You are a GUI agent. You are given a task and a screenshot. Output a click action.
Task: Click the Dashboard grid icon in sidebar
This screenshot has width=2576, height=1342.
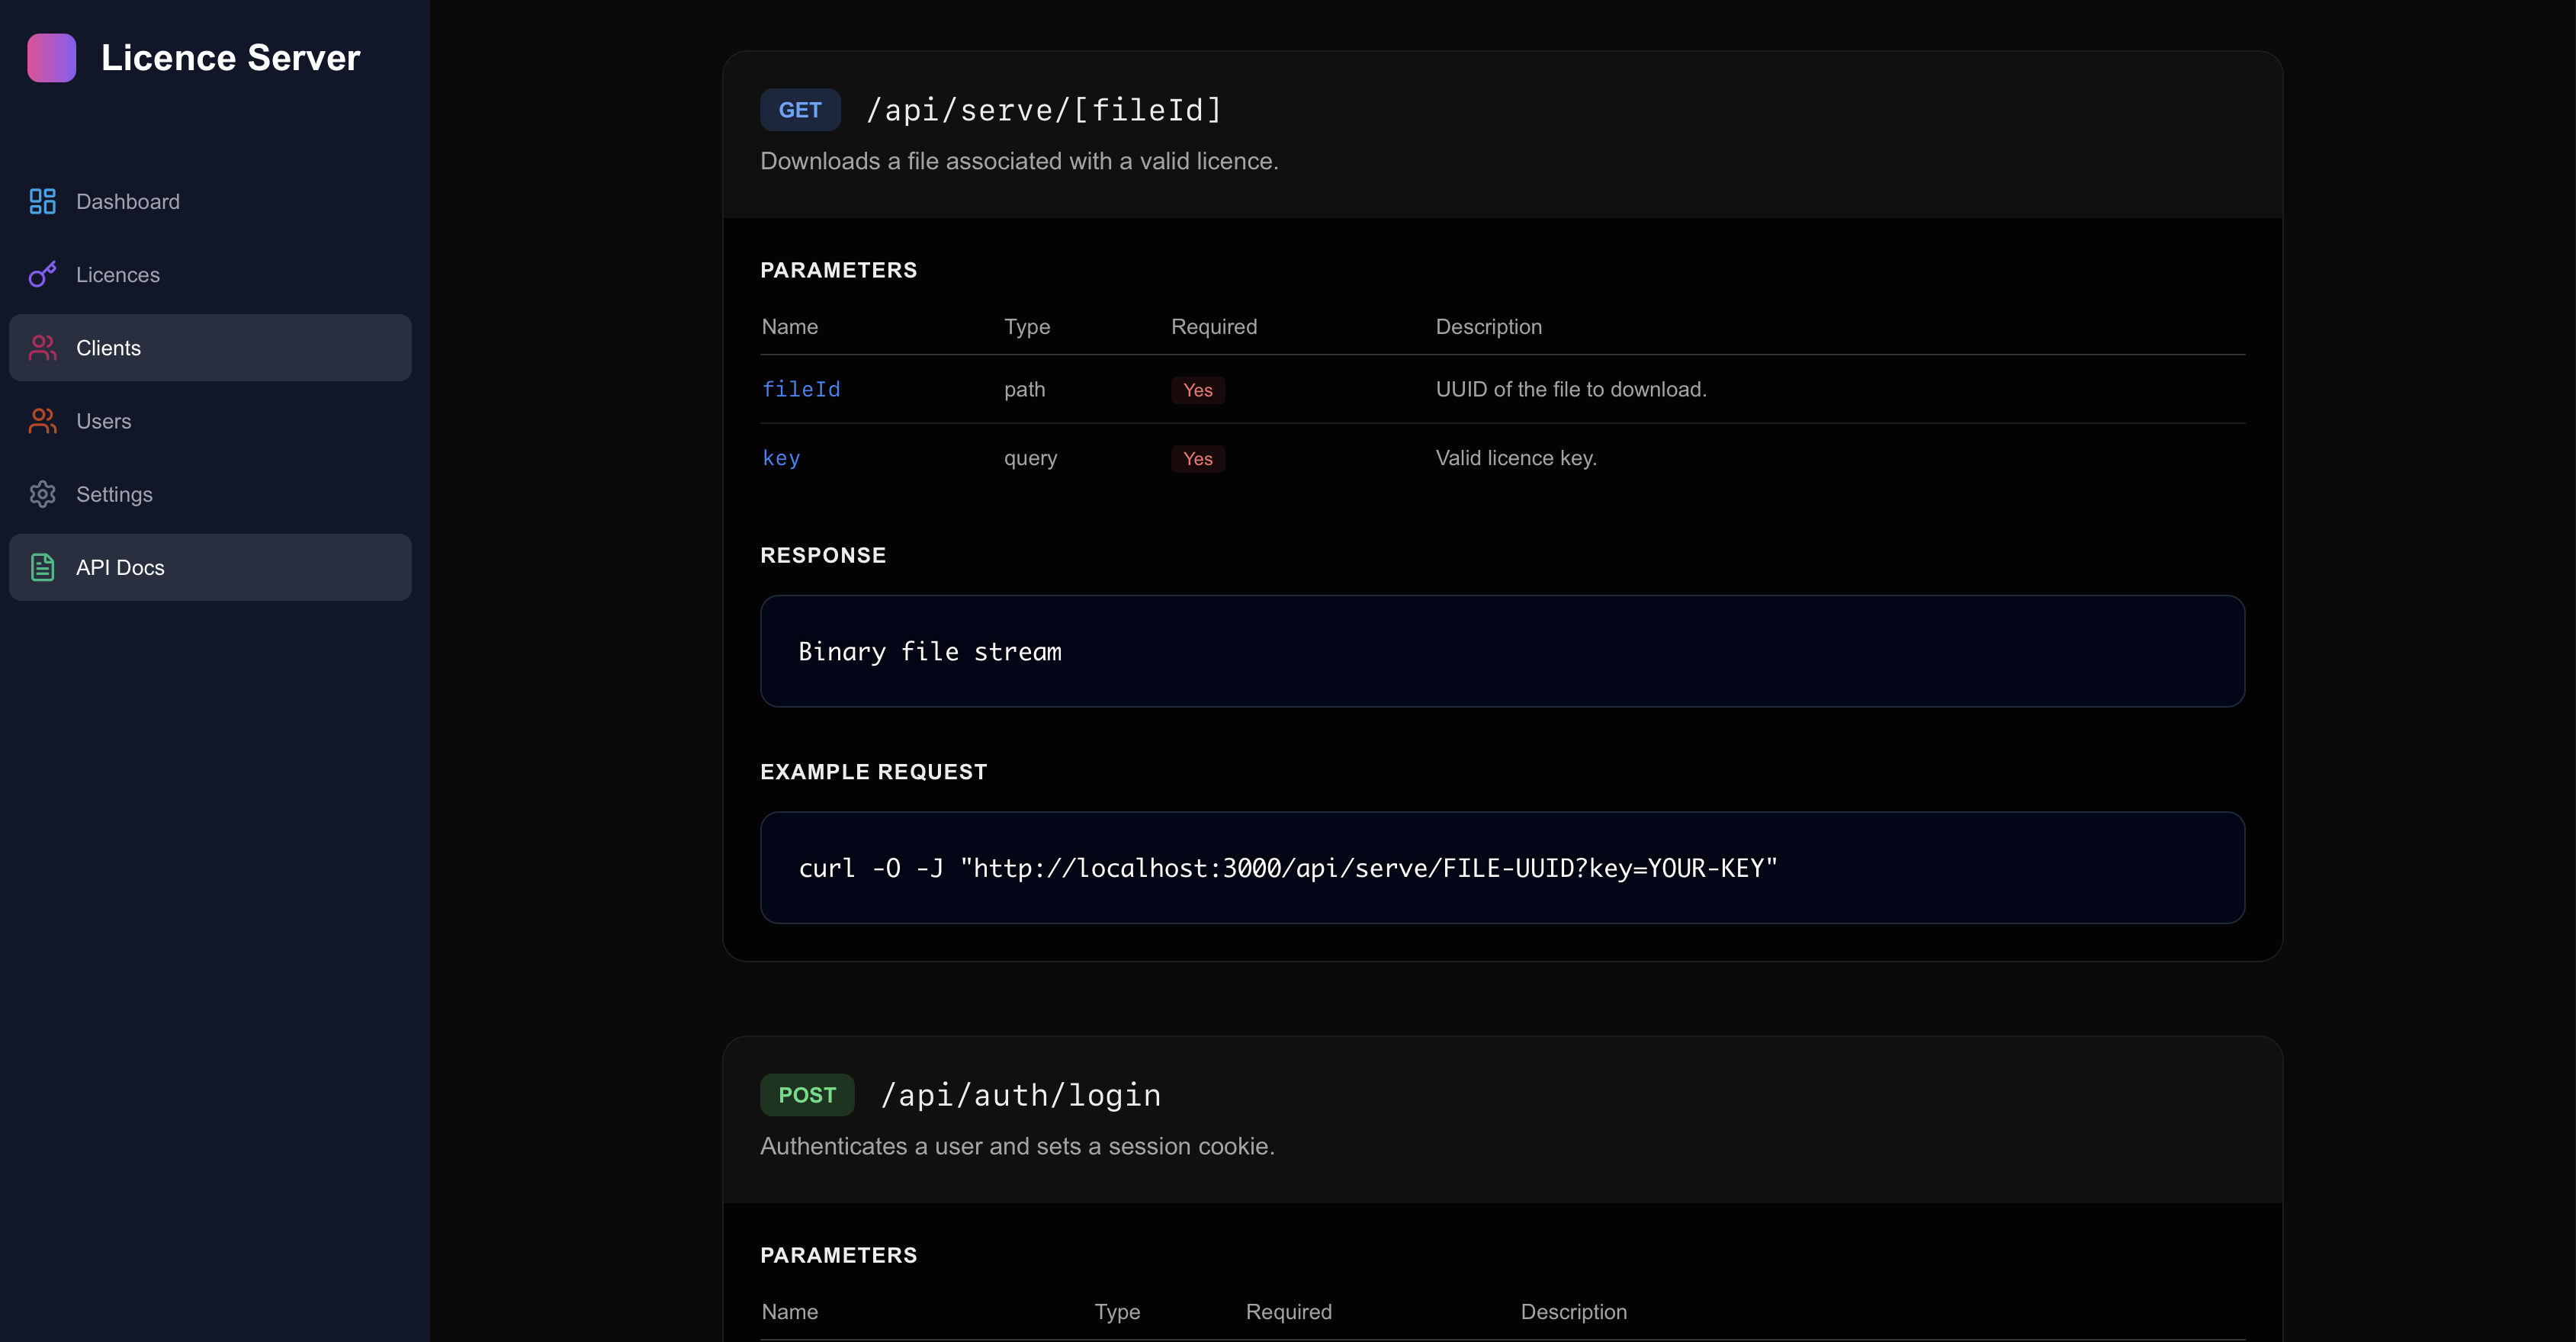coord(41,201)
